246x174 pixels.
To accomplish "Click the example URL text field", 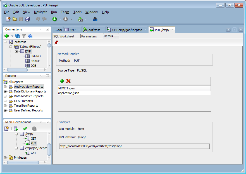I will coord(134,146).
